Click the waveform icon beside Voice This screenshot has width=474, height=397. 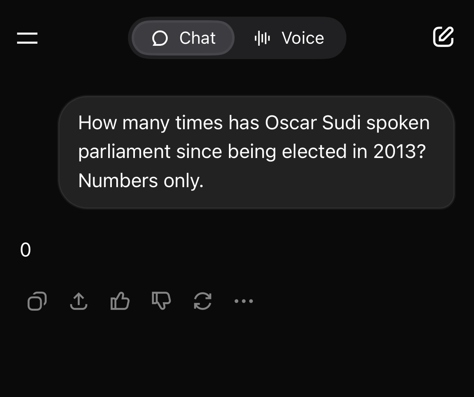pyautogui.click(x=262, y=38)
